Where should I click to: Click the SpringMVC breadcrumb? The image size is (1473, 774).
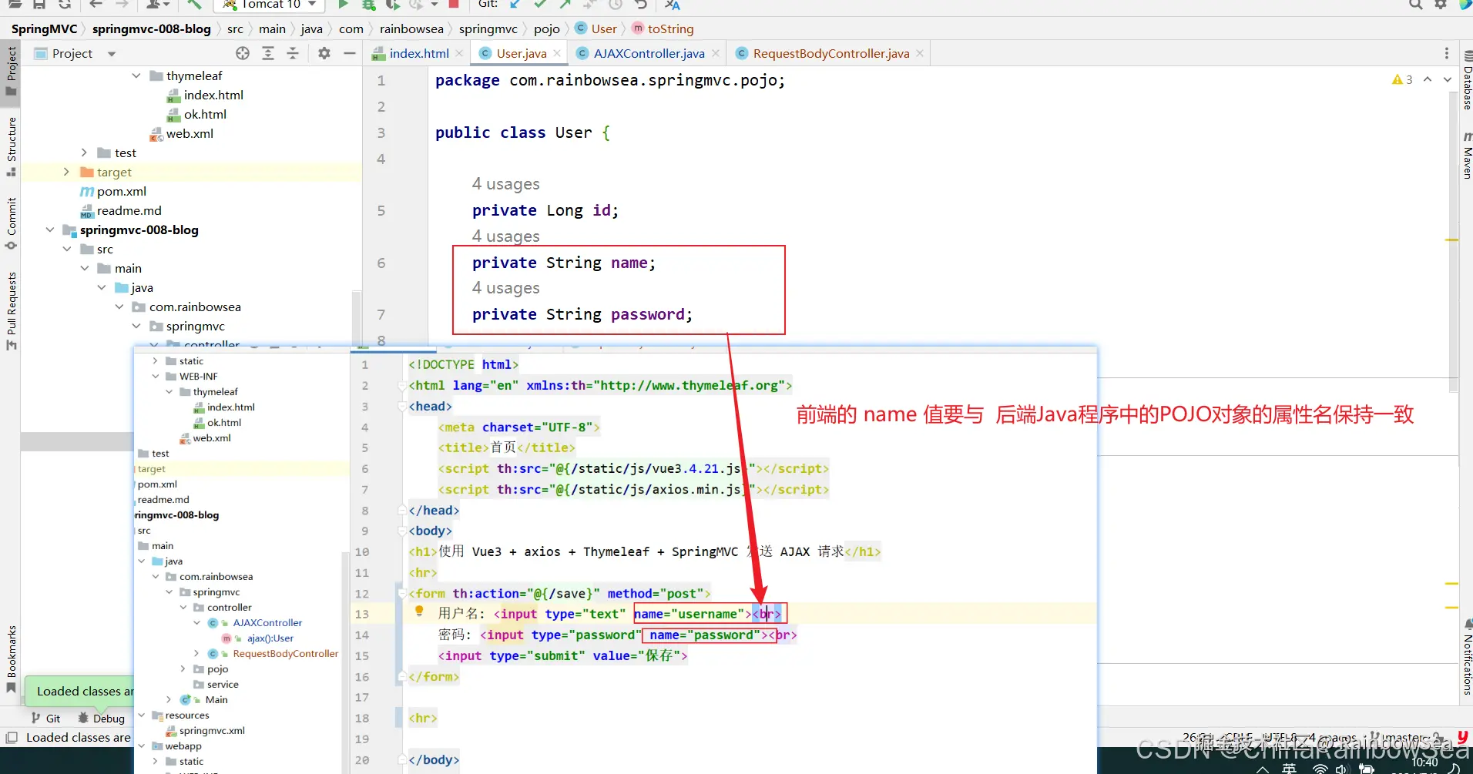tap(44, 28)
